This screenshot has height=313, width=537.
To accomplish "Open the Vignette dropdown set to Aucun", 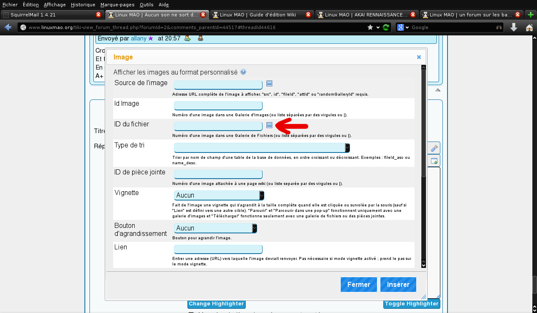I will click(219, 195).
